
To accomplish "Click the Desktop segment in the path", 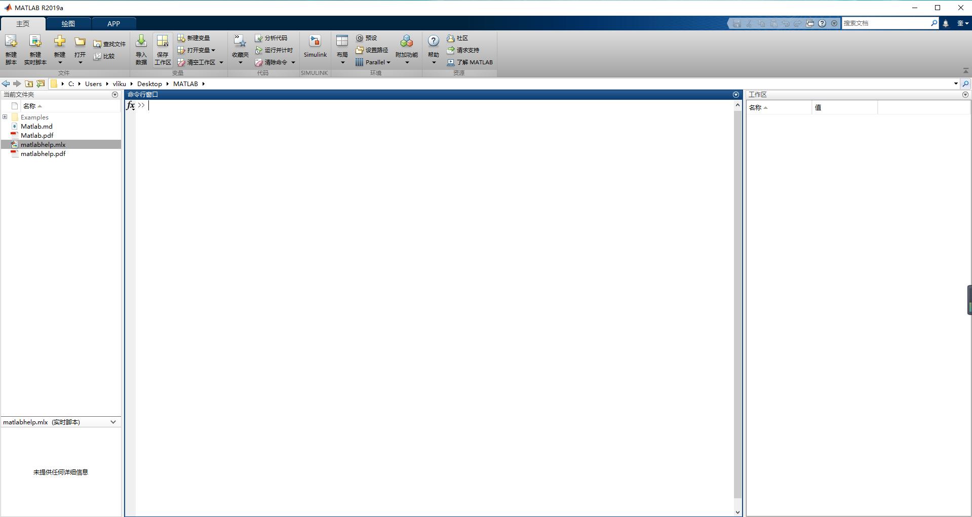I will (x=149, y=84).
